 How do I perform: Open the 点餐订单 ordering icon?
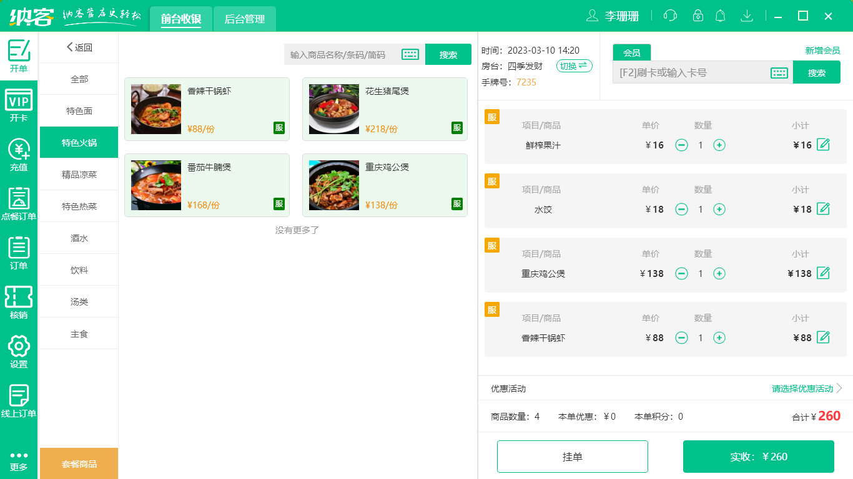tap(19, 203)
